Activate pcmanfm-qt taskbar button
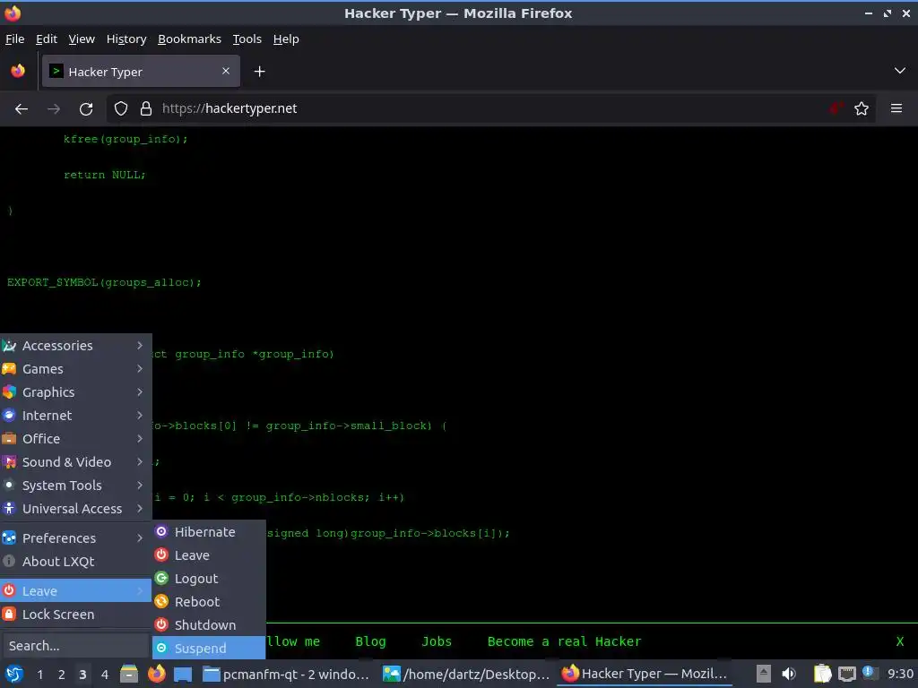Screen dimensions: 918x688 [287, 675]
